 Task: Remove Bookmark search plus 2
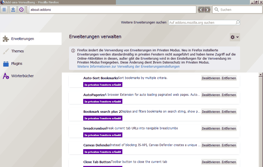[229, 112]
